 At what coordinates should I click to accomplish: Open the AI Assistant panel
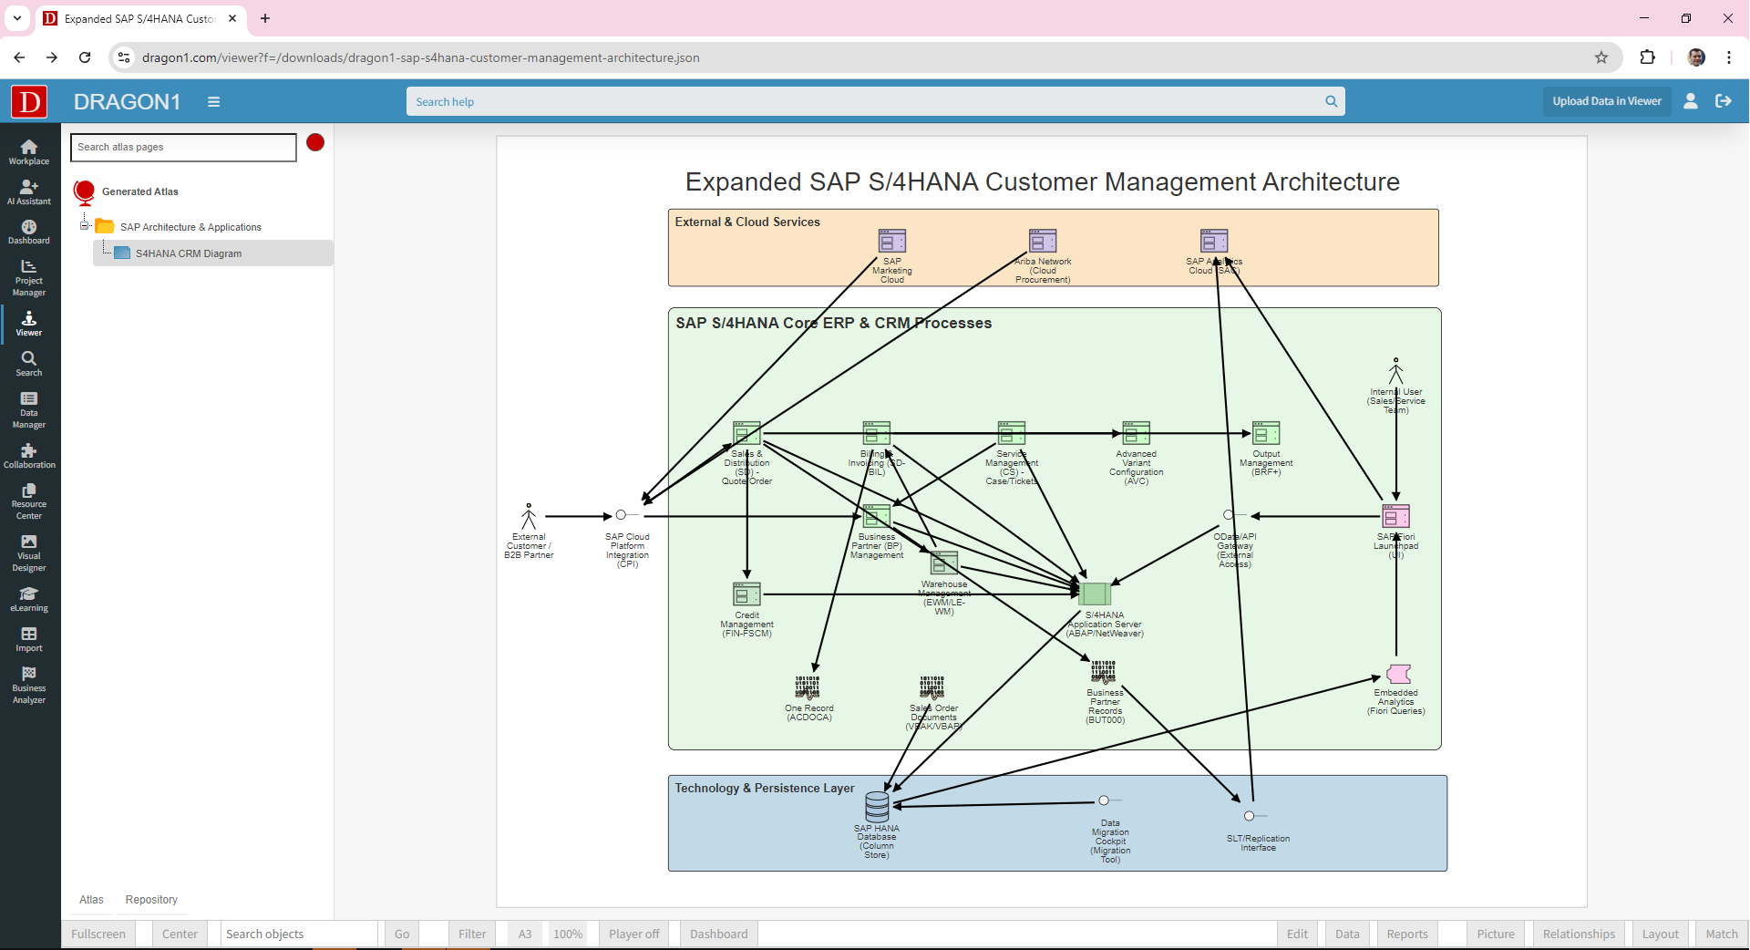29,191
